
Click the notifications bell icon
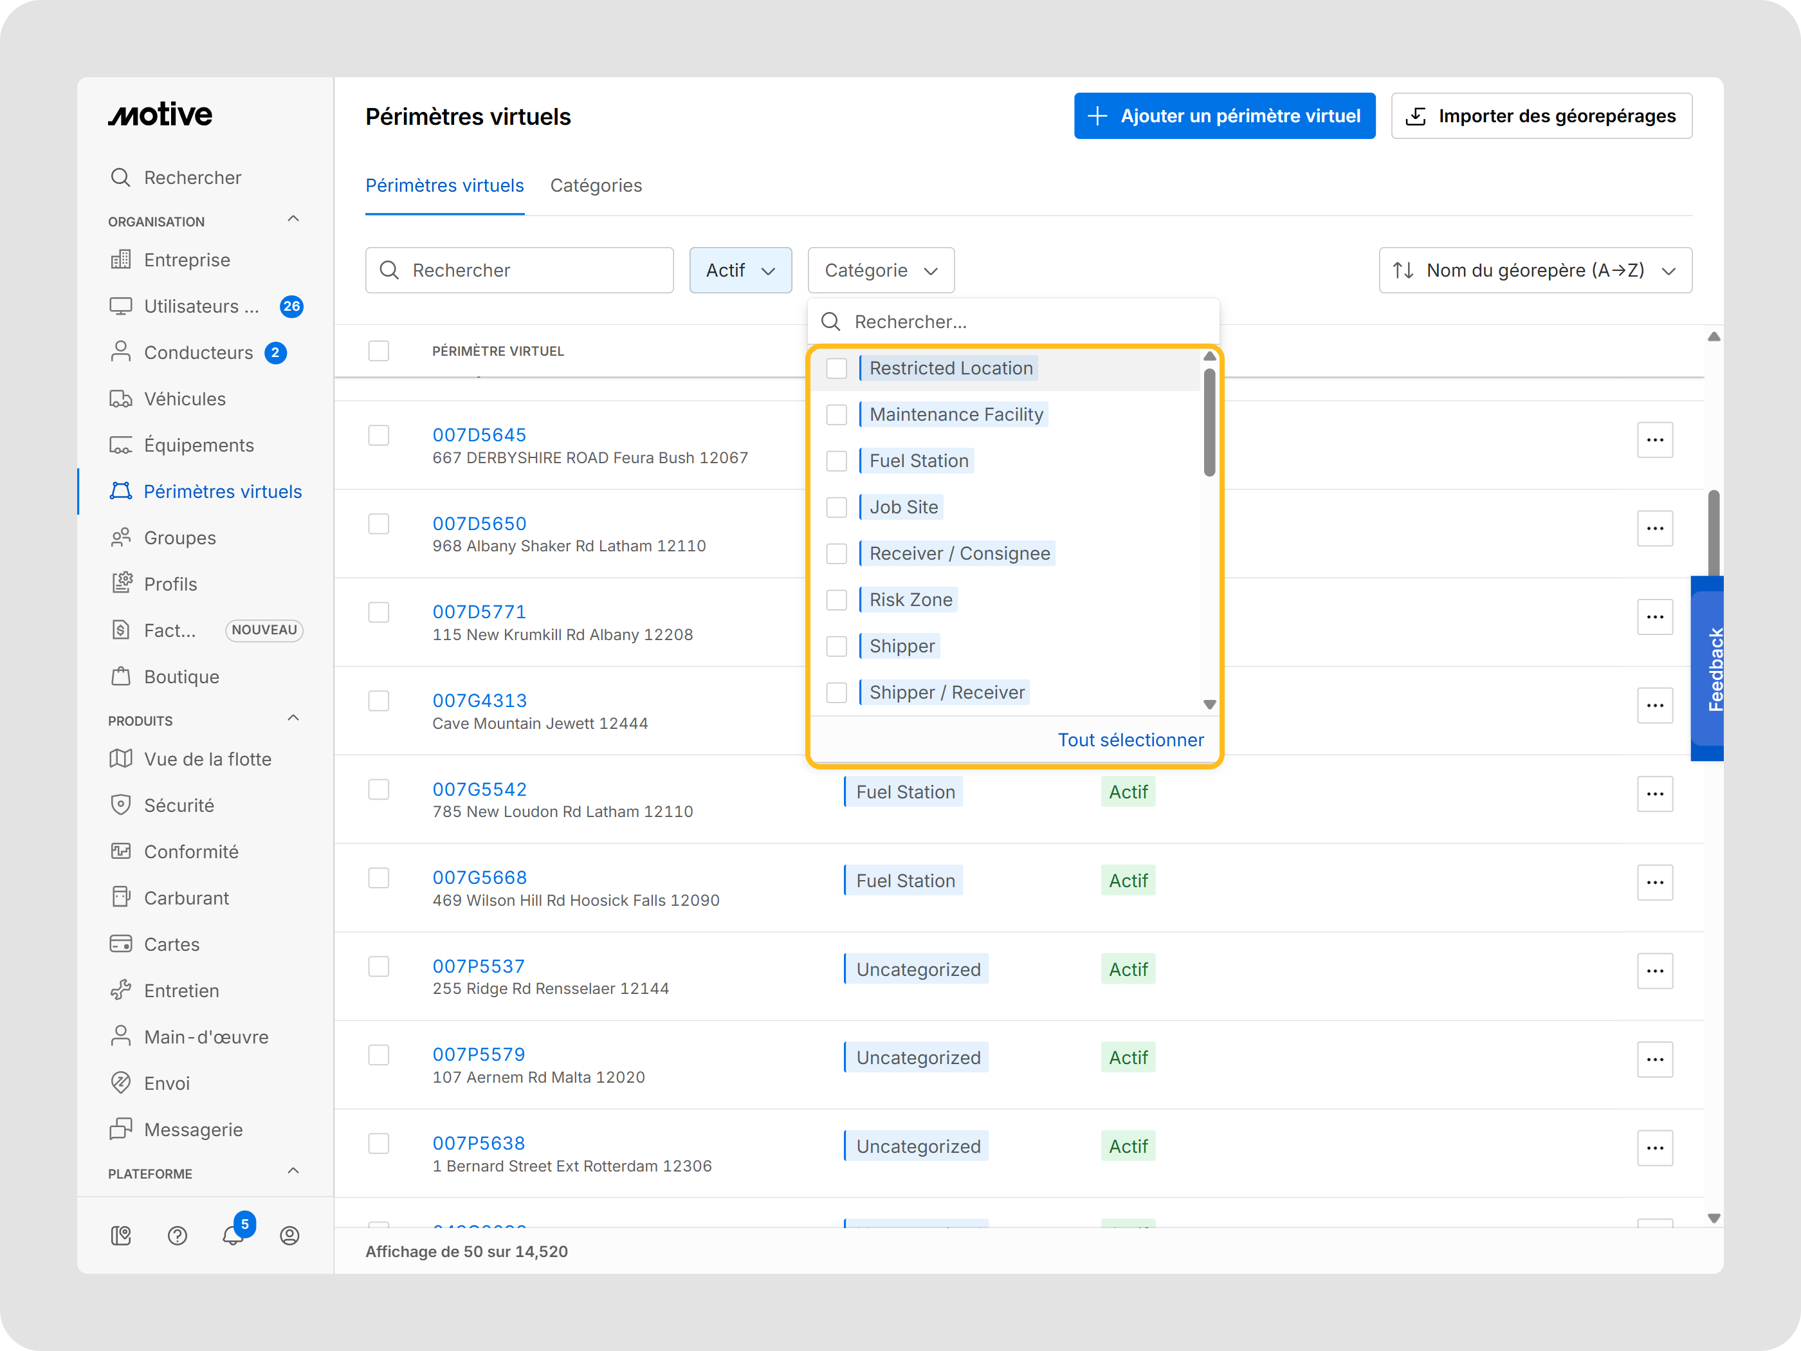(233, 1235)
